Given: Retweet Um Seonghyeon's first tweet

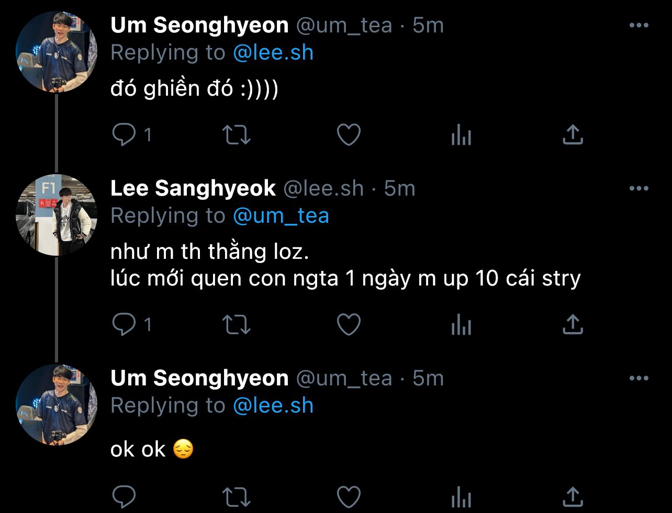Looking at the screenshot, I should click(x=237, y=135).
